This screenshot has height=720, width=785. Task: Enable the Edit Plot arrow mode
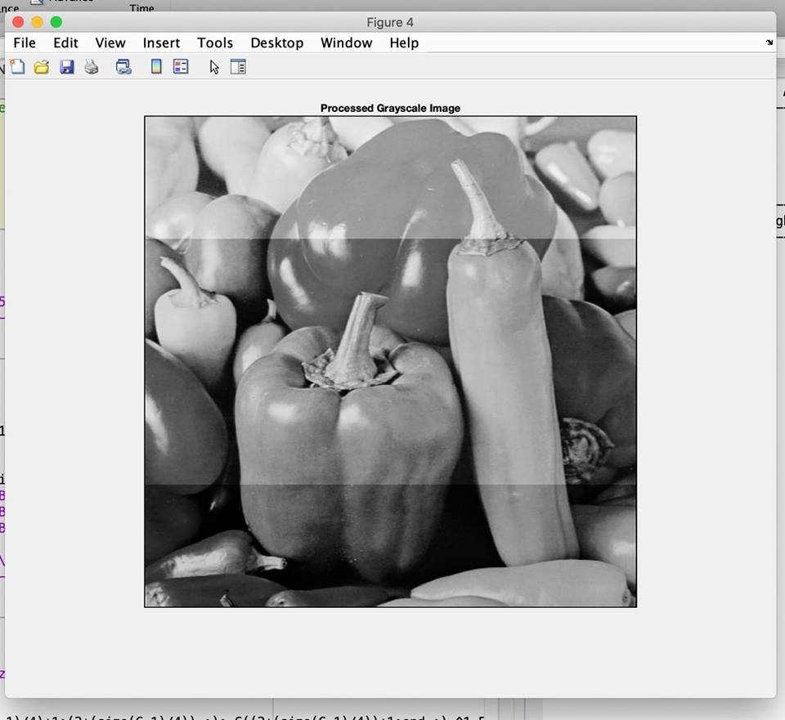(213, 66)
